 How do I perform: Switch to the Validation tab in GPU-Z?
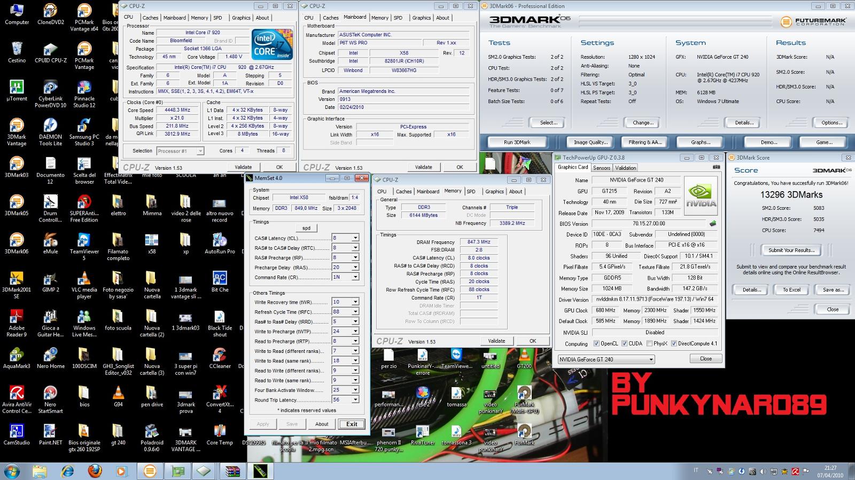(625, 168)
